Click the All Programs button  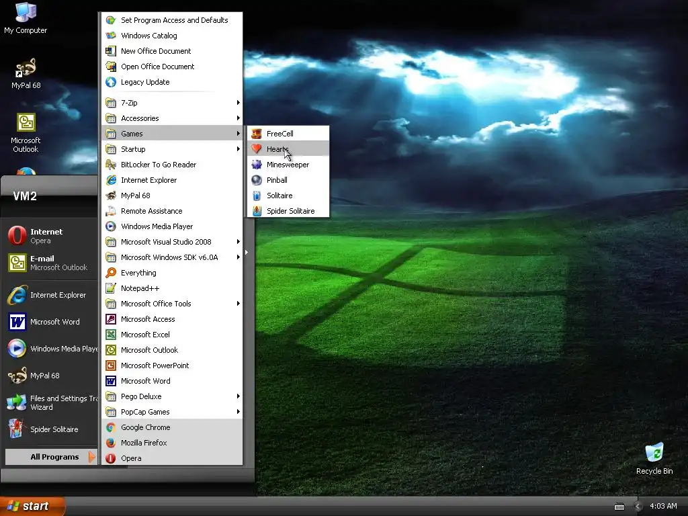click(x=51, y=457)
